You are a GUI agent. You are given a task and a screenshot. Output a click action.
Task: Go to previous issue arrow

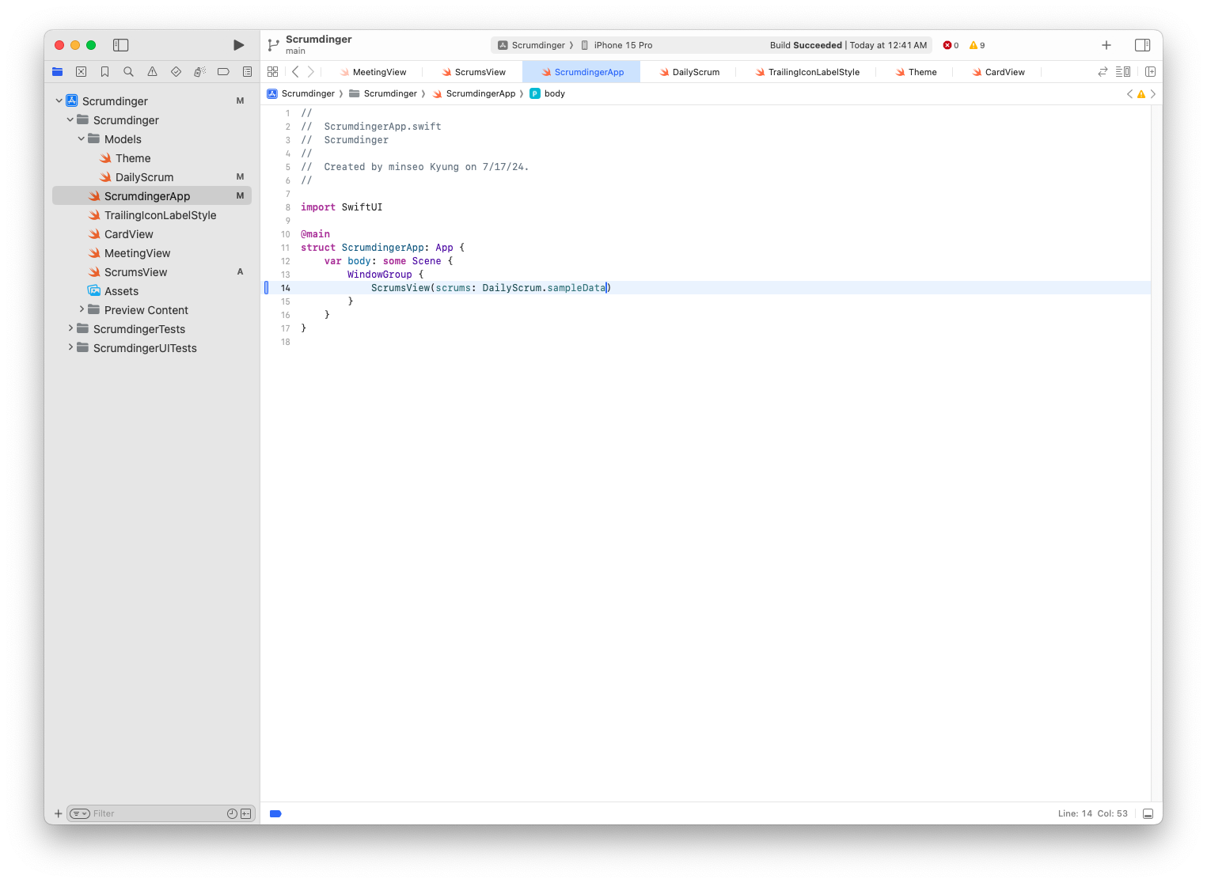pyautogui.click(x=1129, y=93)
